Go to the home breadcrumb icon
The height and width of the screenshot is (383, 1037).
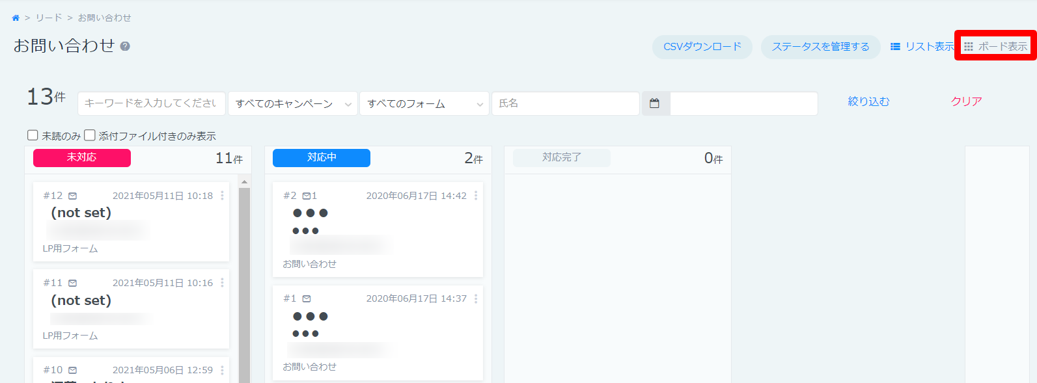point(16,18)
